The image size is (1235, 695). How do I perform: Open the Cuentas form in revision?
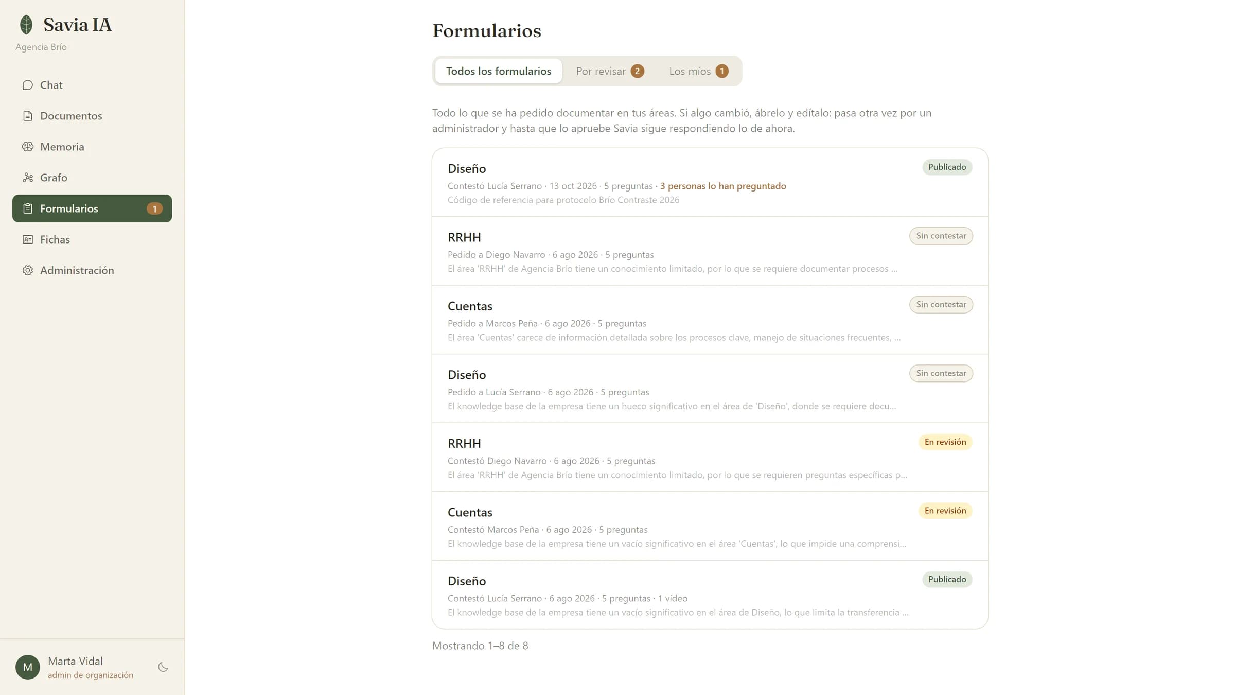(710, 526)
